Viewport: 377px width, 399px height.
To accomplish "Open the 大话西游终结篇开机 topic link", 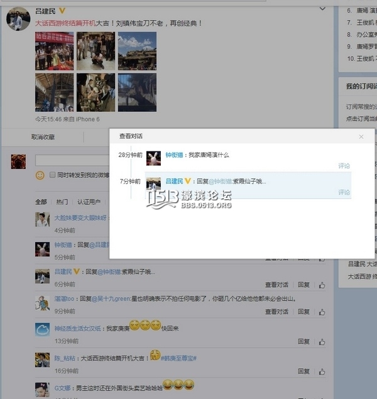I will (64, 23).
